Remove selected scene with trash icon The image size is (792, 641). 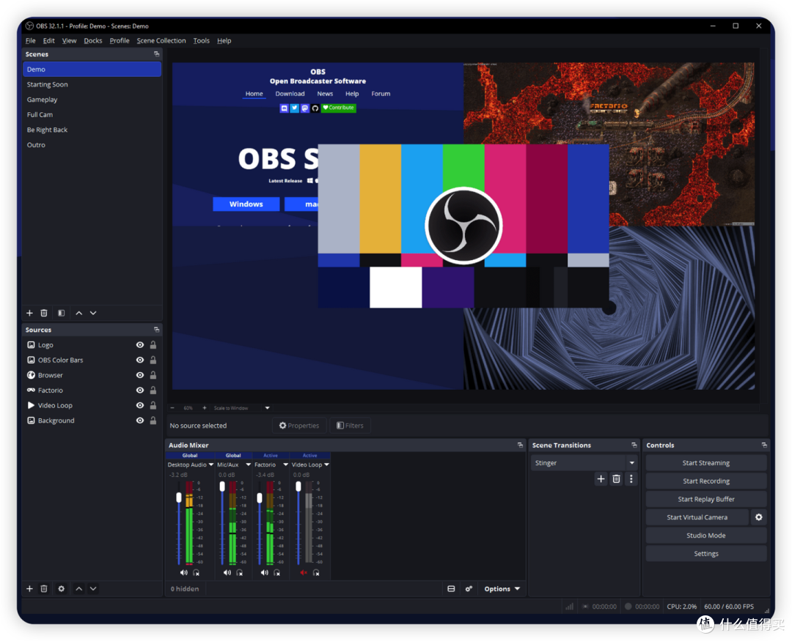tap(44, 313)
